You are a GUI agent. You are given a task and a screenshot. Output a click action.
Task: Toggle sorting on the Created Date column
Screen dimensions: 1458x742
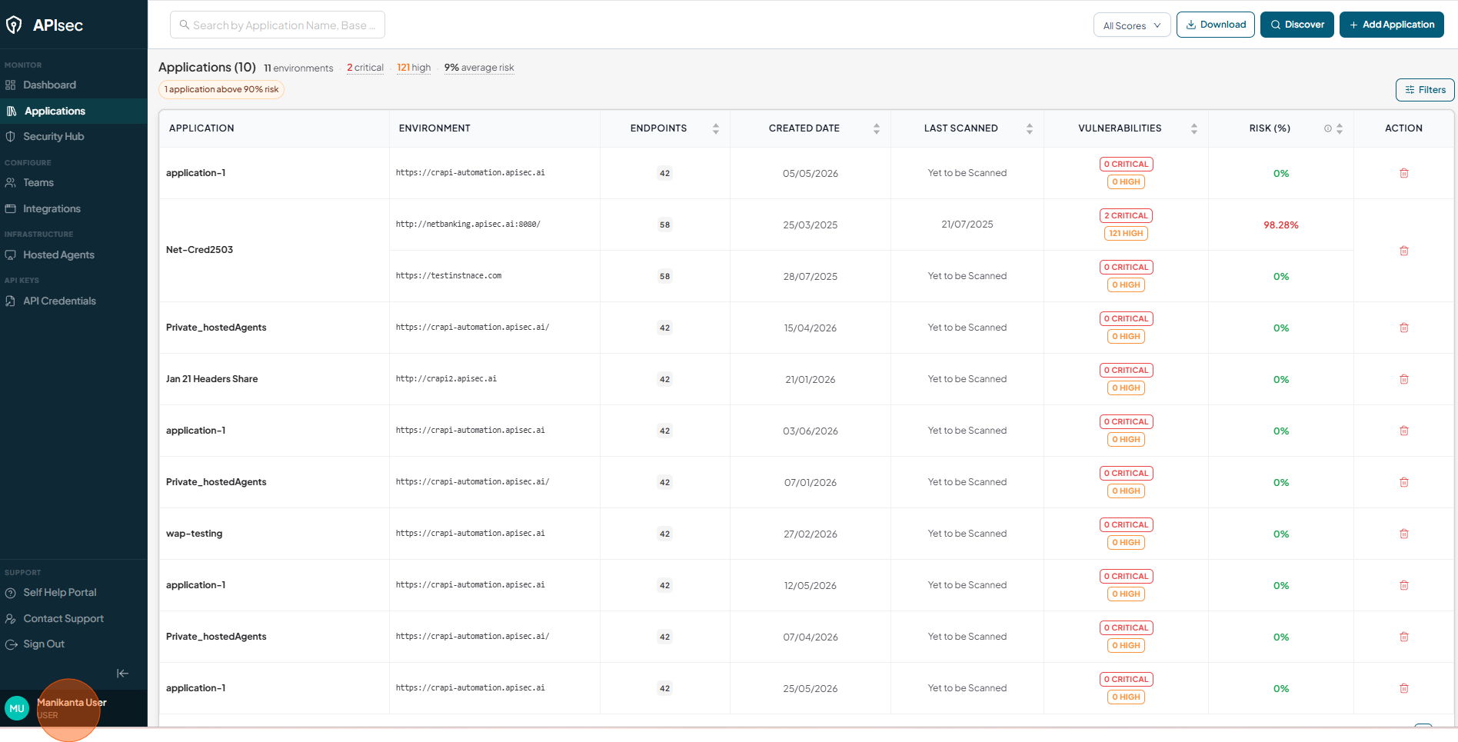click(x=877, y=128)
